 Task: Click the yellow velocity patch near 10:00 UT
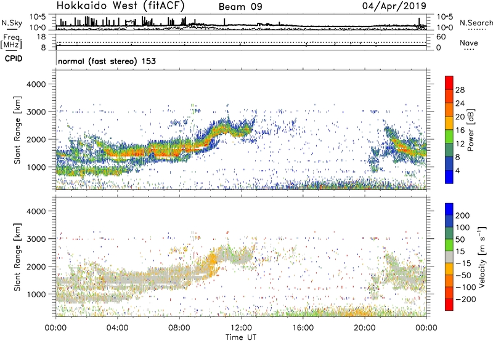coord(213,260)
